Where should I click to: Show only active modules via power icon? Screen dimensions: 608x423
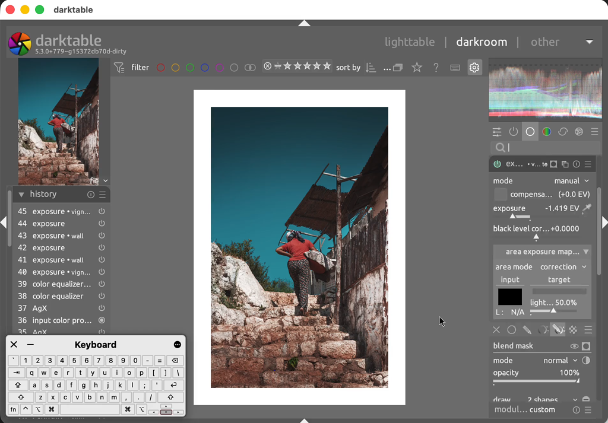pyautogui.click(x=513, y=132)
